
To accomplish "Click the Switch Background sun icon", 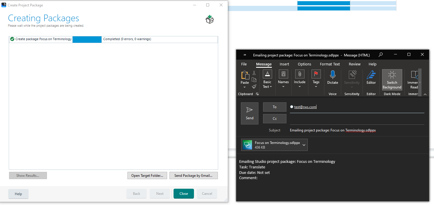I will 392,75.
